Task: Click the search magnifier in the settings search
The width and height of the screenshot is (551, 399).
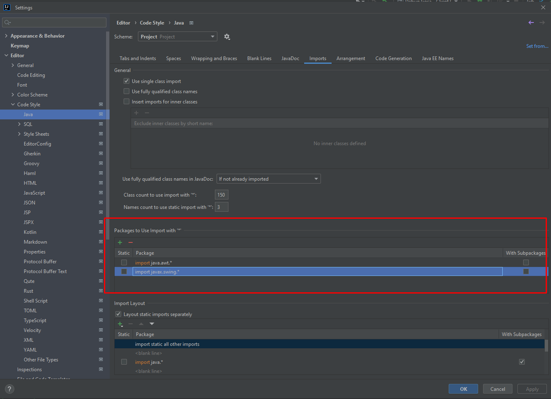Action: point(7,22)
